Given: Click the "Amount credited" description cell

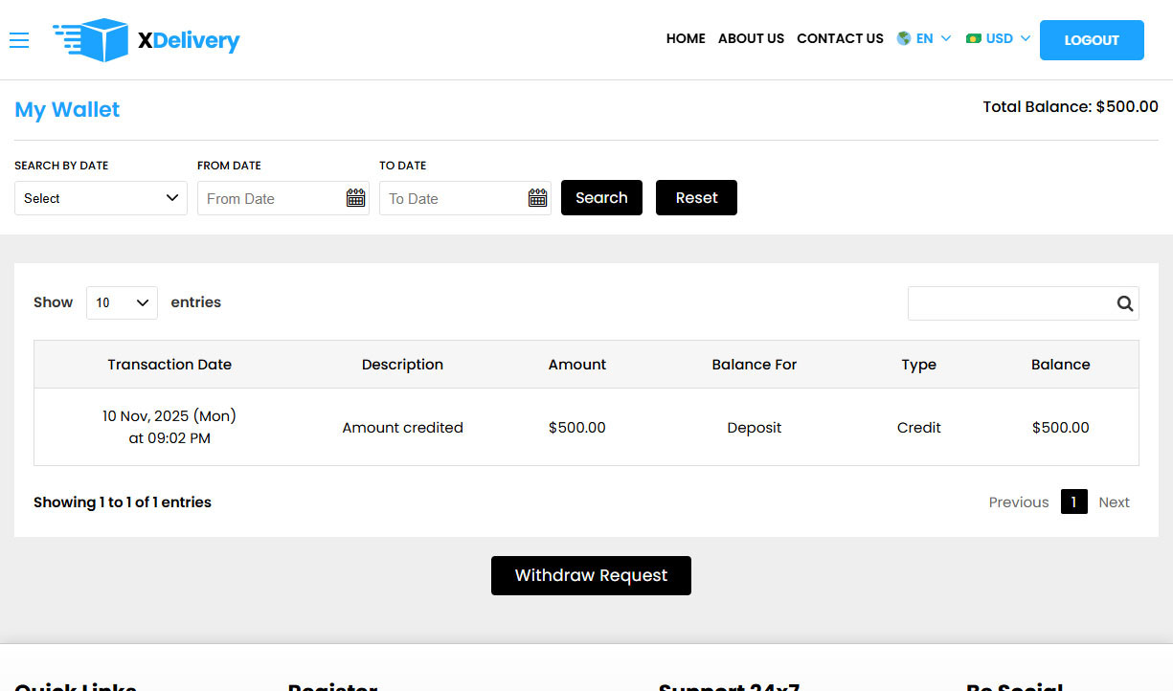Looking at the screenshot, I should point(402,428).
